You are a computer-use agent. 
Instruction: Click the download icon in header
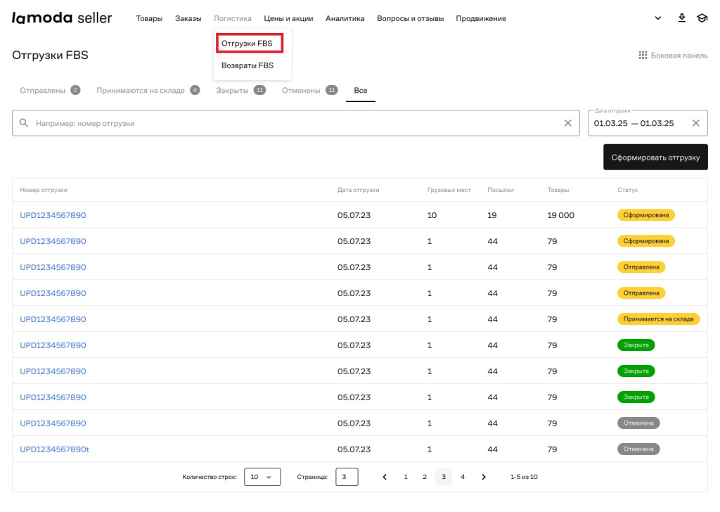[681, 18]
